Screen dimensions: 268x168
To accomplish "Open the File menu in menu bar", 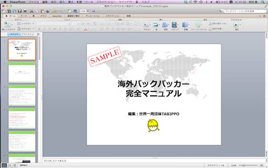I will pyautogui.click(x=33, y=2).
